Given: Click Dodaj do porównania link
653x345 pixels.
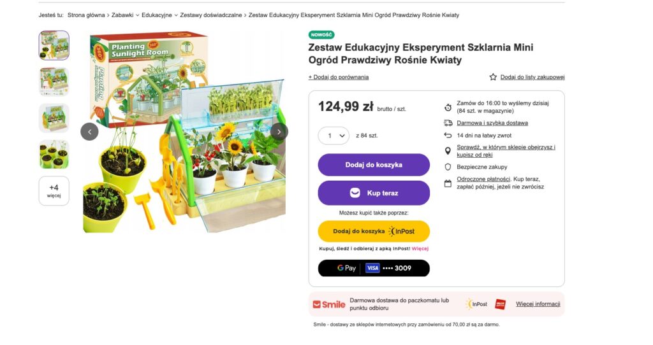Looking at the screenshot, I should [x=339, y=77].
